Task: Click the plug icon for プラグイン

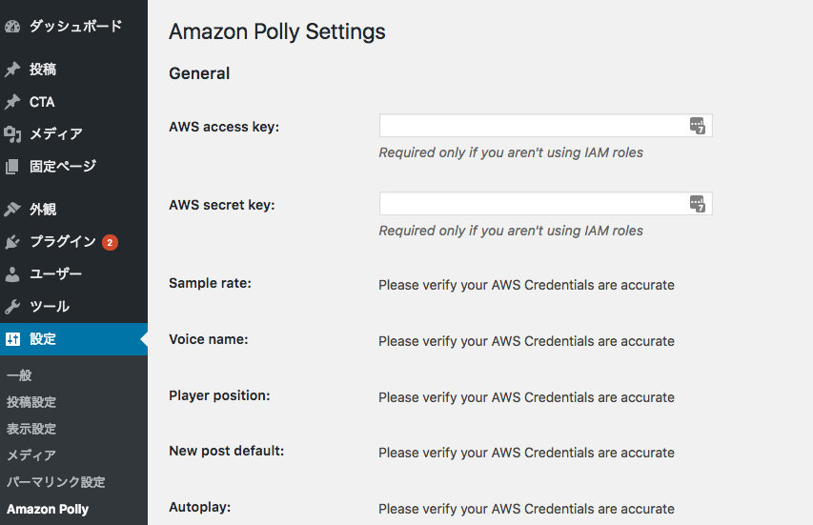Action: point(12,241)
